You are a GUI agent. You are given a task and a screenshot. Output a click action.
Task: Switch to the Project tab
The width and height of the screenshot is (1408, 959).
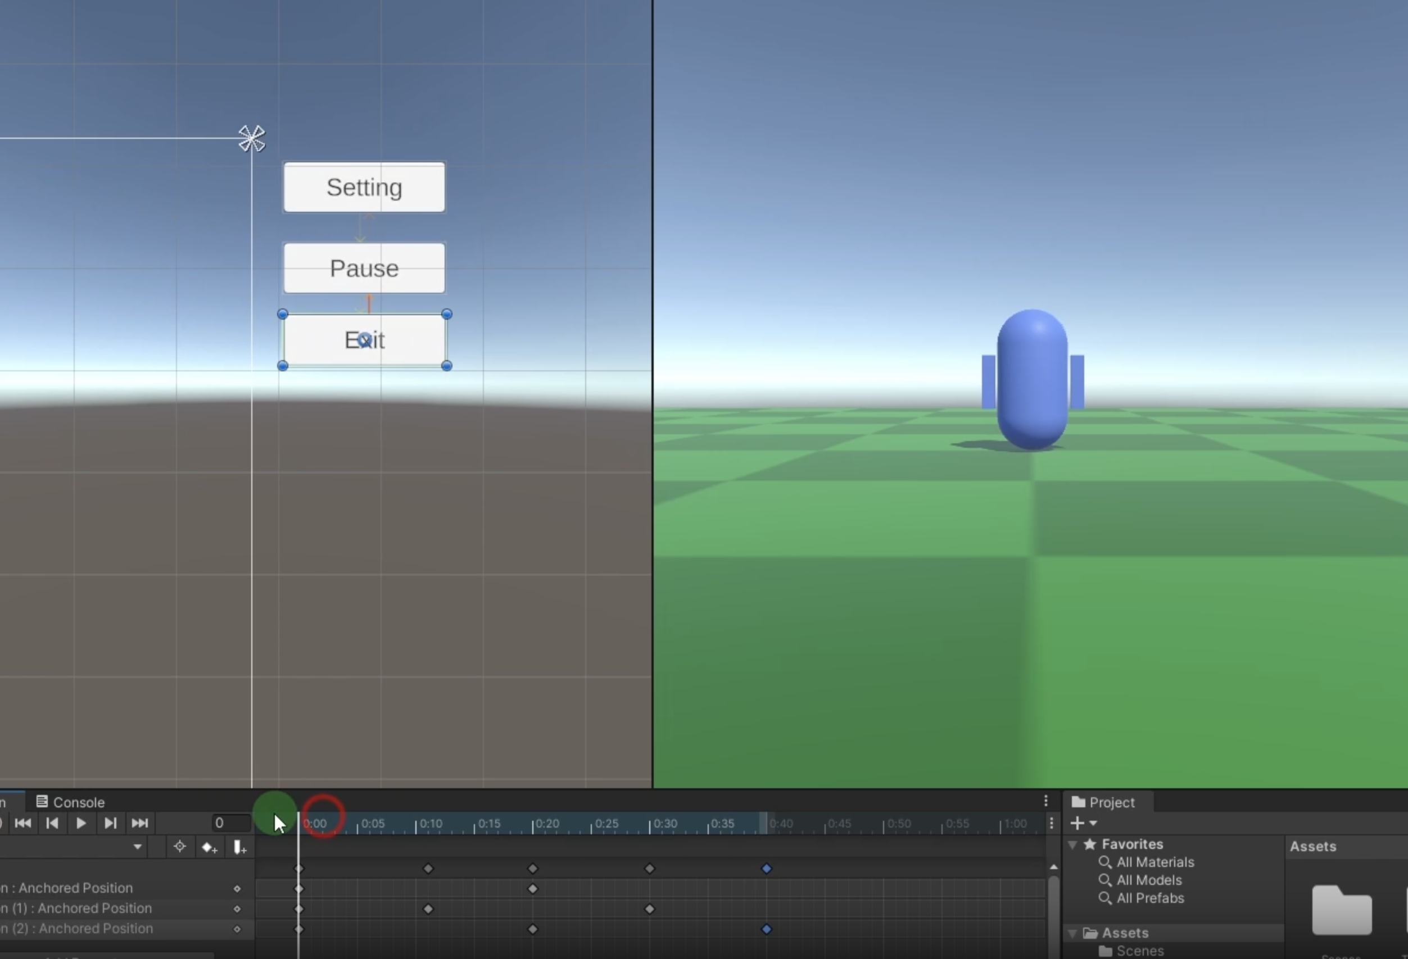1103,802
